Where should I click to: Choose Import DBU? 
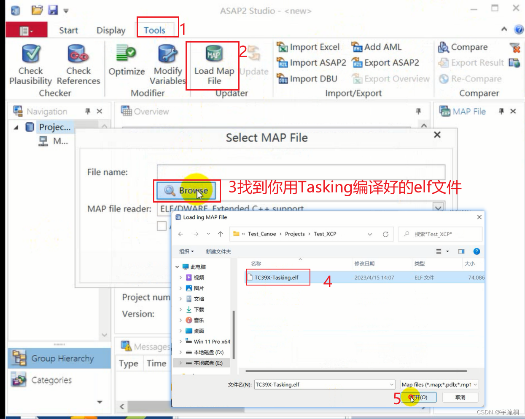pos(307,79)
